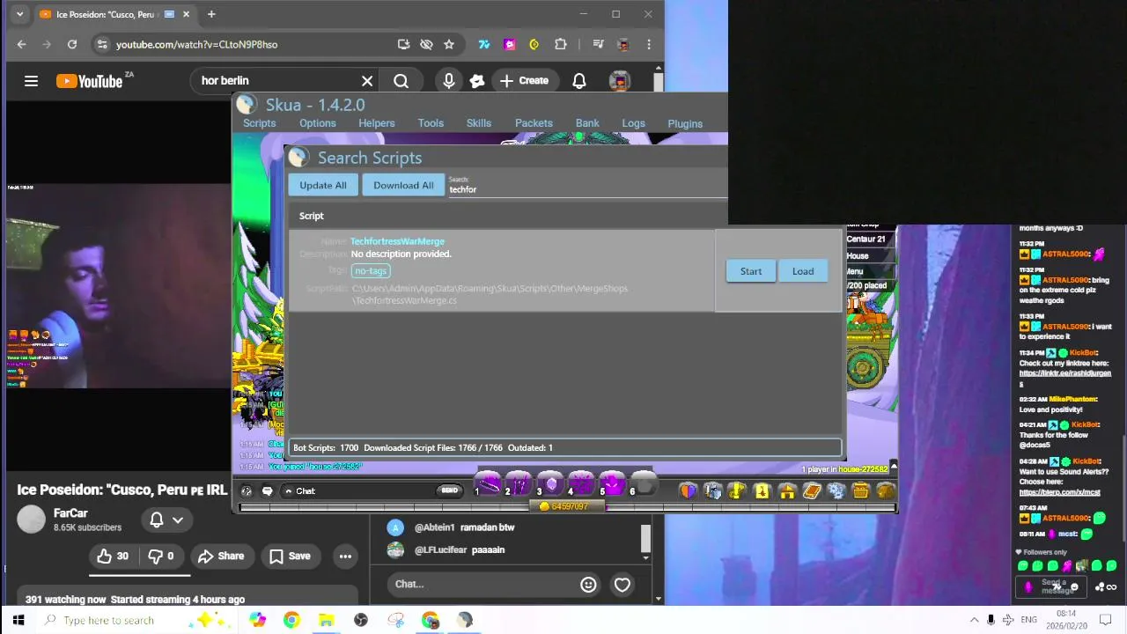Click the Update All button

(323, 185)
